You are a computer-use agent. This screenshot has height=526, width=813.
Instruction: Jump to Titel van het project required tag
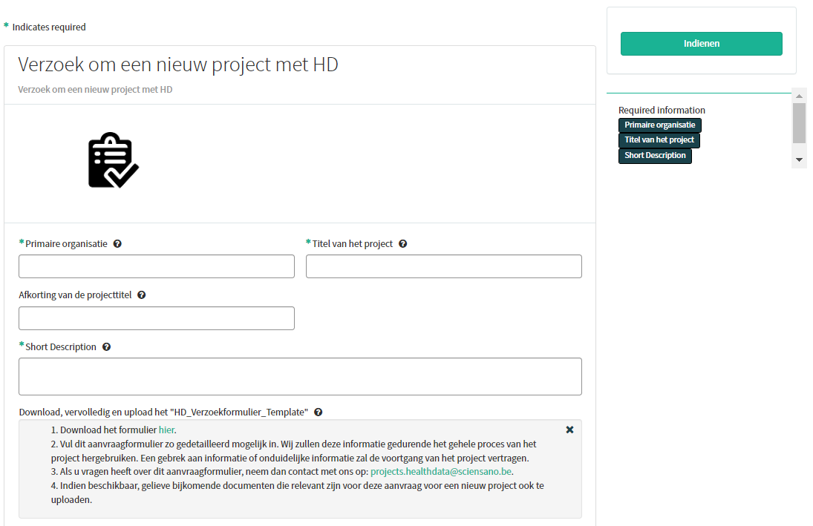659,140
